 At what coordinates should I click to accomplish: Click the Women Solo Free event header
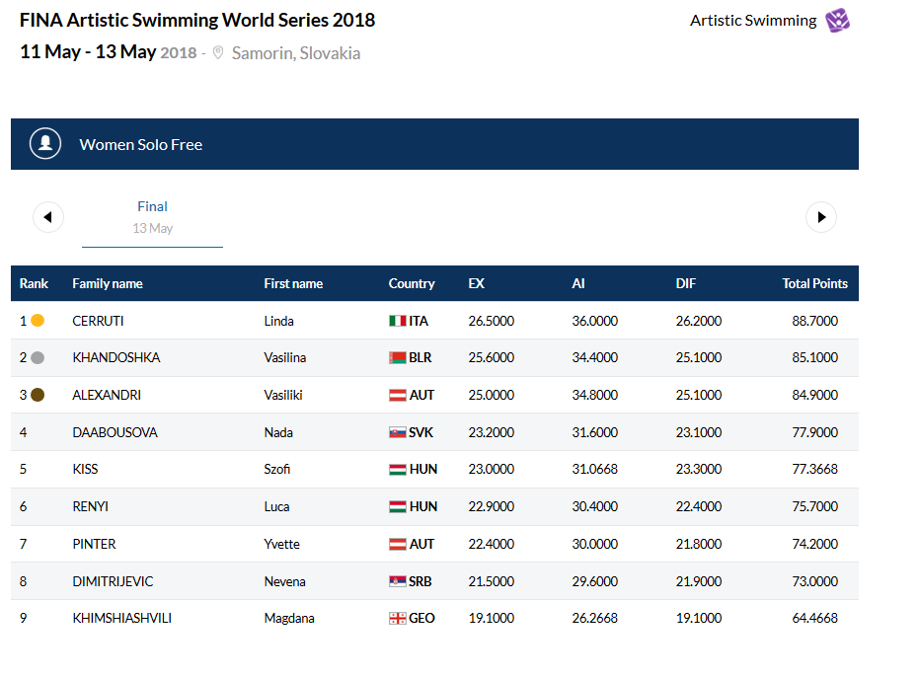click(141, 144)
